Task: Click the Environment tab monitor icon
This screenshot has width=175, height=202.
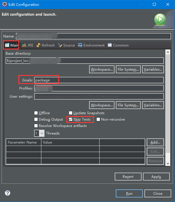Action: coord(80,45)
